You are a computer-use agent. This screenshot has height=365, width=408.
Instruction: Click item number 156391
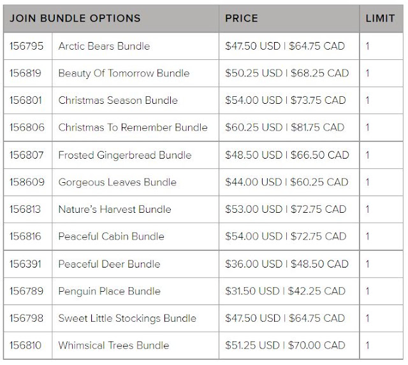[25, 264]
